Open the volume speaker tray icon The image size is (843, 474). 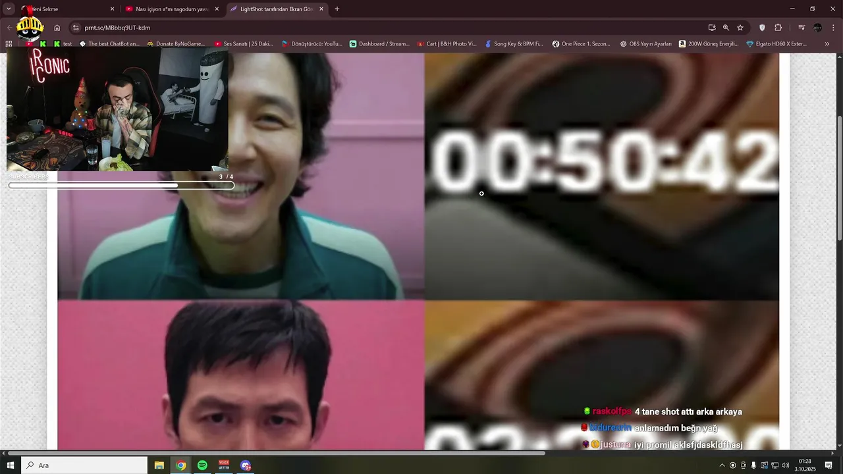tap(785, 465)
